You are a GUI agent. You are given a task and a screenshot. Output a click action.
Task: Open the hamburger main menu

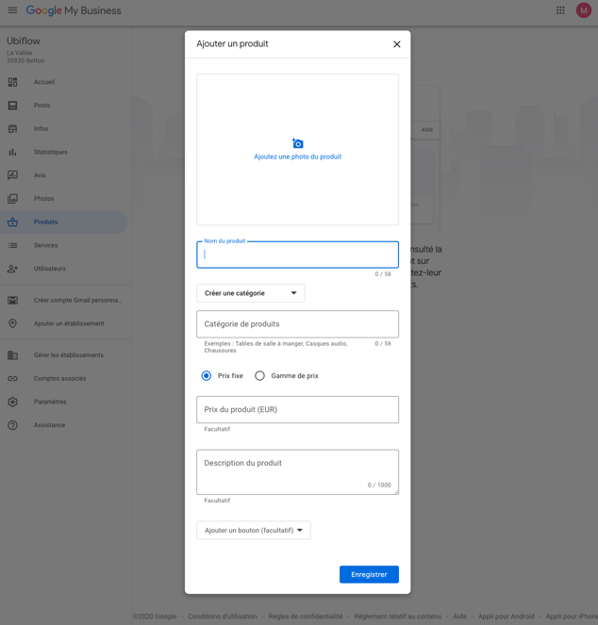coord(13,10)
